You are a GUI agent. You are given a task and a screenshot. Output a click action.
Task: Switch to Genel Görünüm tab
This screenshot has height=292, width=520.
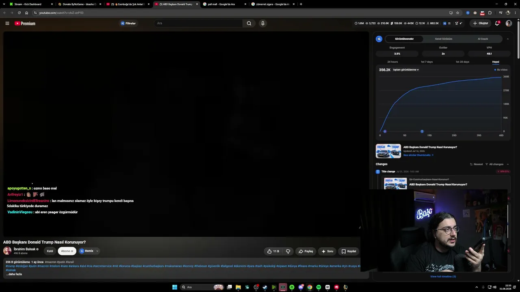[444, 39]
